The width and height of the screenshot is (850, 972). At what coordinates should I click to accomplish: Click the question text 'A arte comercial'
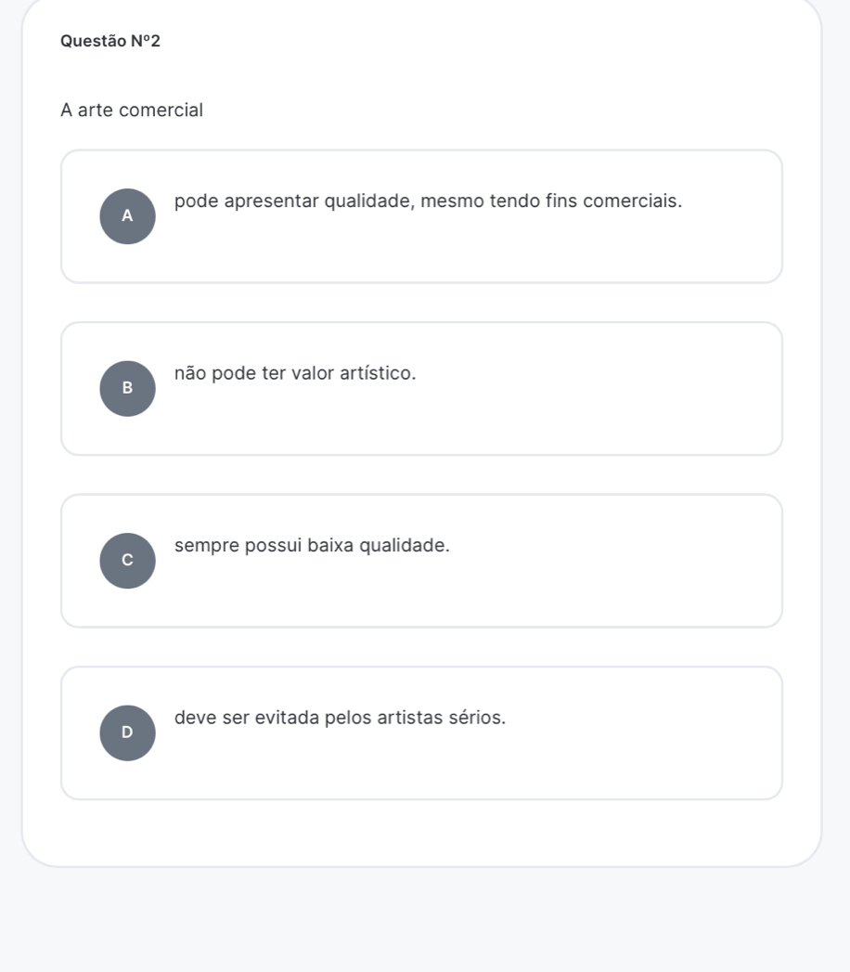131,110
